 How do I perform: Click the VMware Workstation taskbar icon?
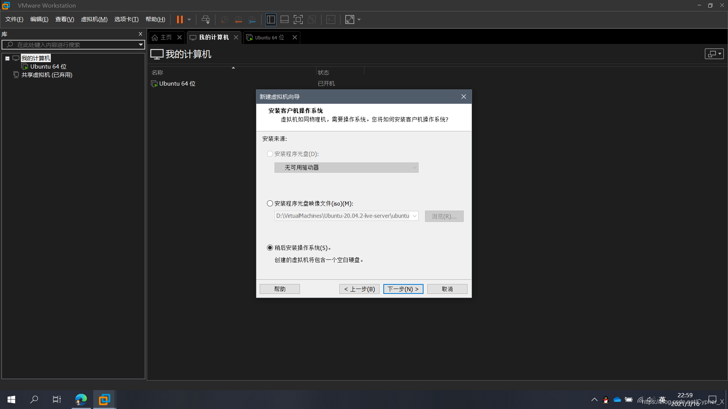(x=104, y=400)
